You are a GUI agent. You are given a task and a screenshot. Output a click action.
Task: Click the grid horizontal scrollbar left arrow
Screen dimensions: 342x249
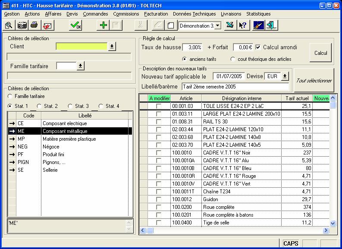click(x=143, y=230)
